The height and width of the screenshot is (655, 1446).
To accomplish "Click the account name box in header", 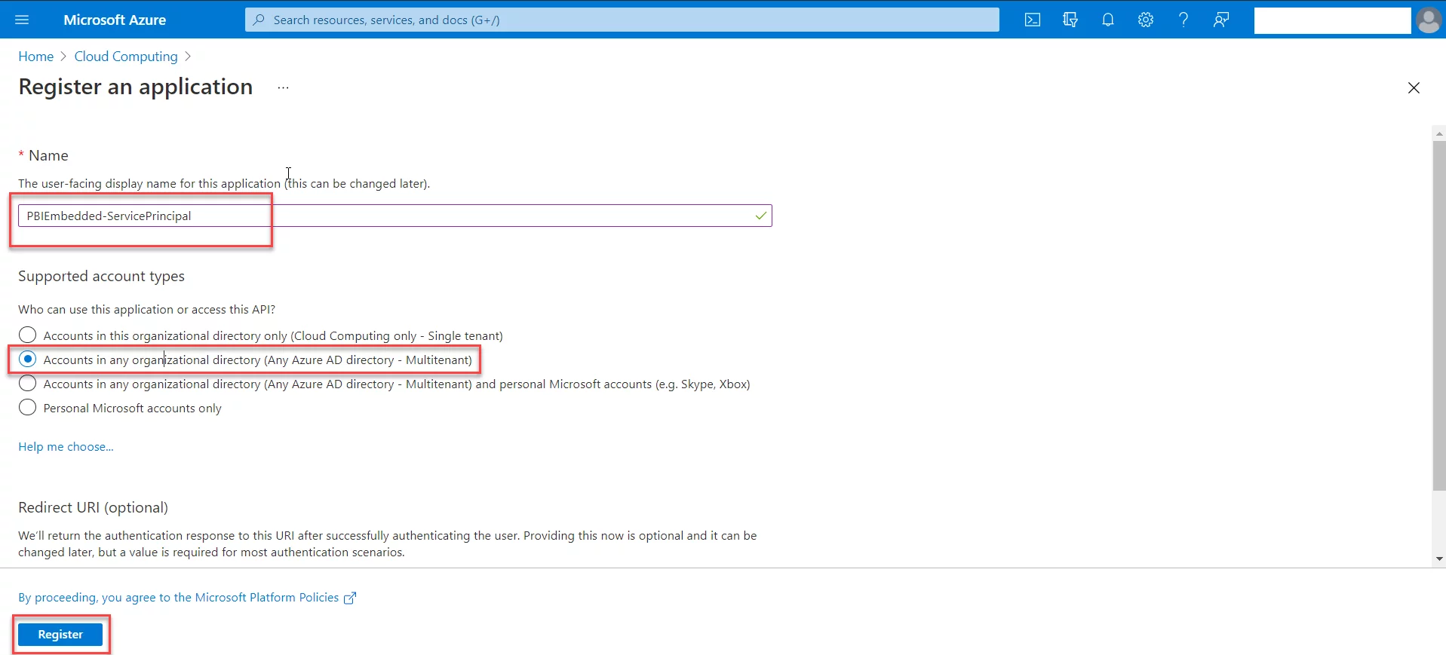I will pyautogui.click(x=1332, y=20).
